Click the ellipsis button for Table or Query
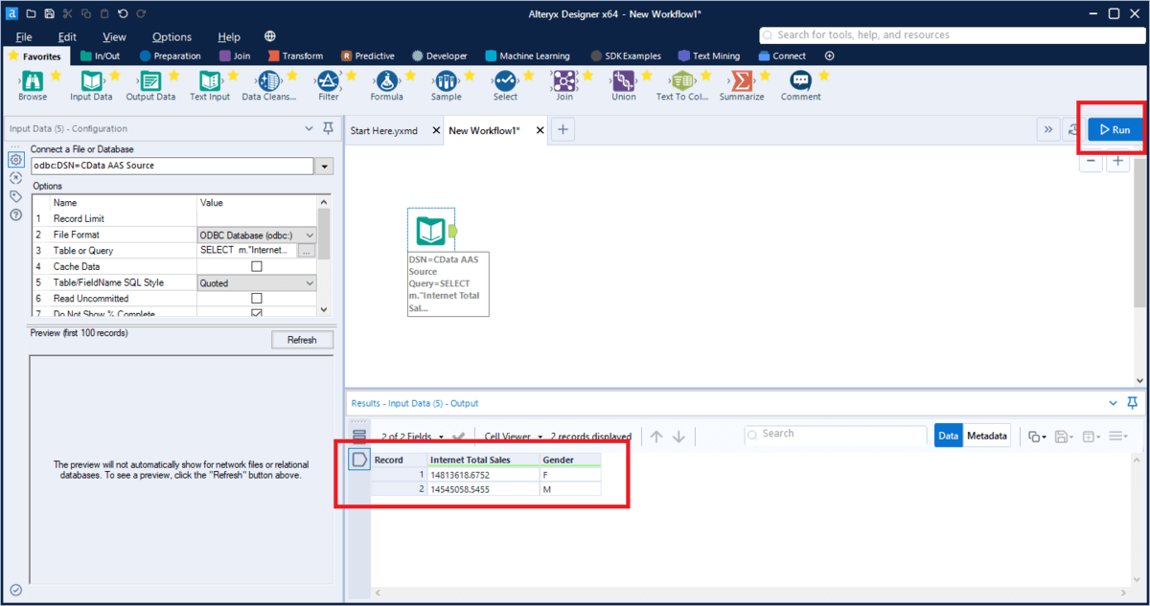The width and height of the screenshot is (1150, 606). click(307, 251)
